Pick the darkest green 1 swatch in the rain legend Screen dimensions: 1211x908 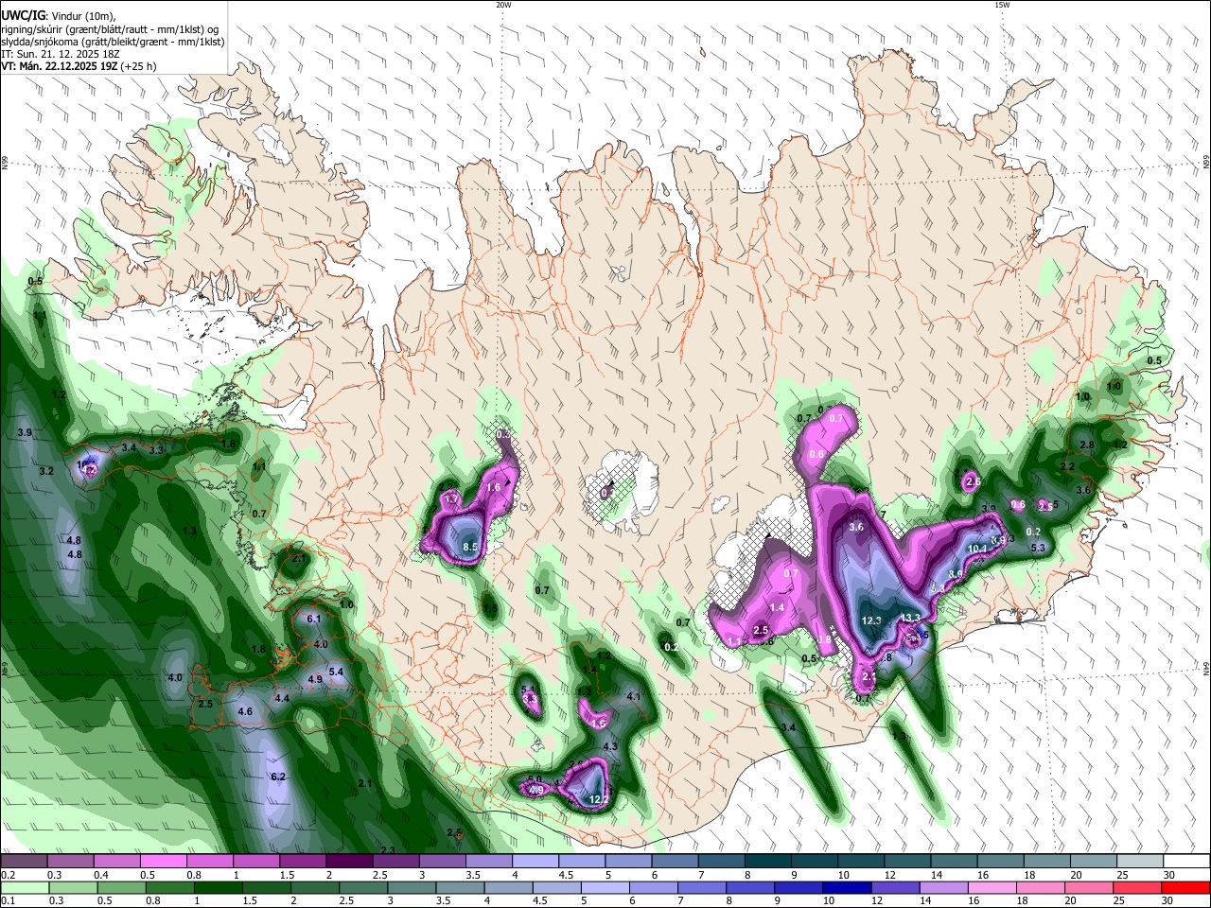pos(218,887)
